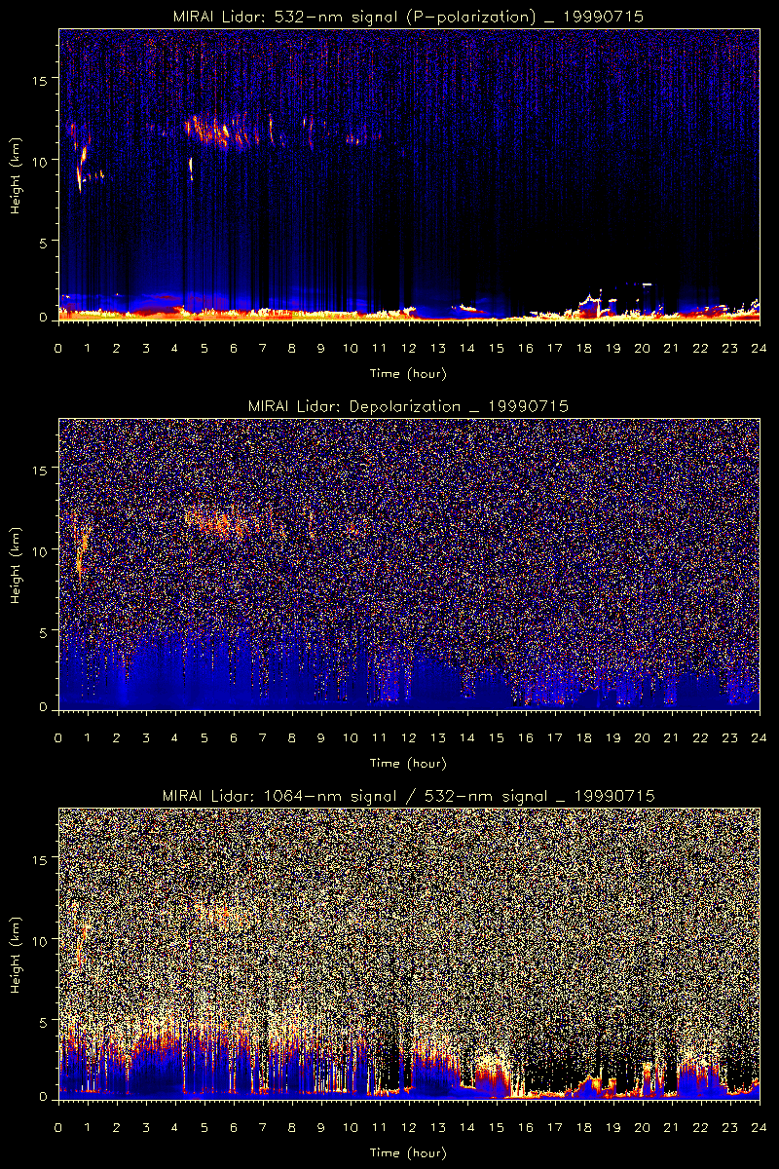Select hour 0 on the Depolarization plot's time axis
This screenshot has height=1169, width=779.
click(x=58, y=737)
